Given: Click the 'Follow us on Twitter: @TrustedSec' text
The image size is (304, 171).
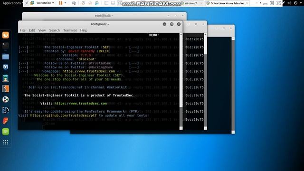Looking at the screenshot, I should (77, 63).
